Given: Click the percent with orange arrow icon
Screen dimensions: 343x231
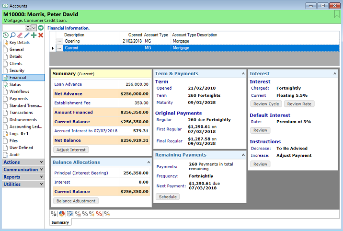Looking at the screenshot, I should pyautogui.click(x=107, y=213).
